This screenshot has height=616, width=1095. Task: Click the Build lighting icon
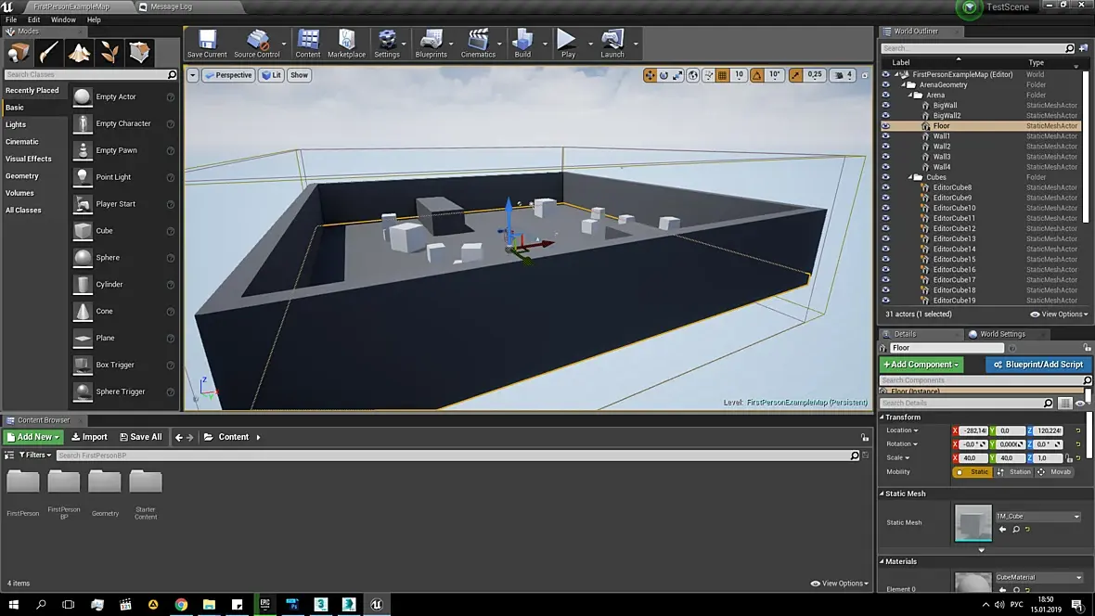coord(522,42)
